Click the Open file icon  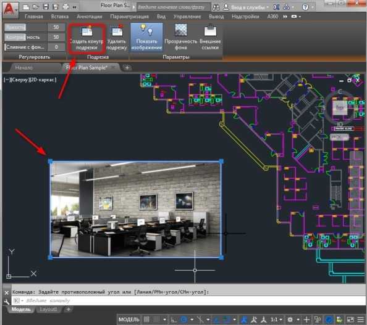coord(36,7)
